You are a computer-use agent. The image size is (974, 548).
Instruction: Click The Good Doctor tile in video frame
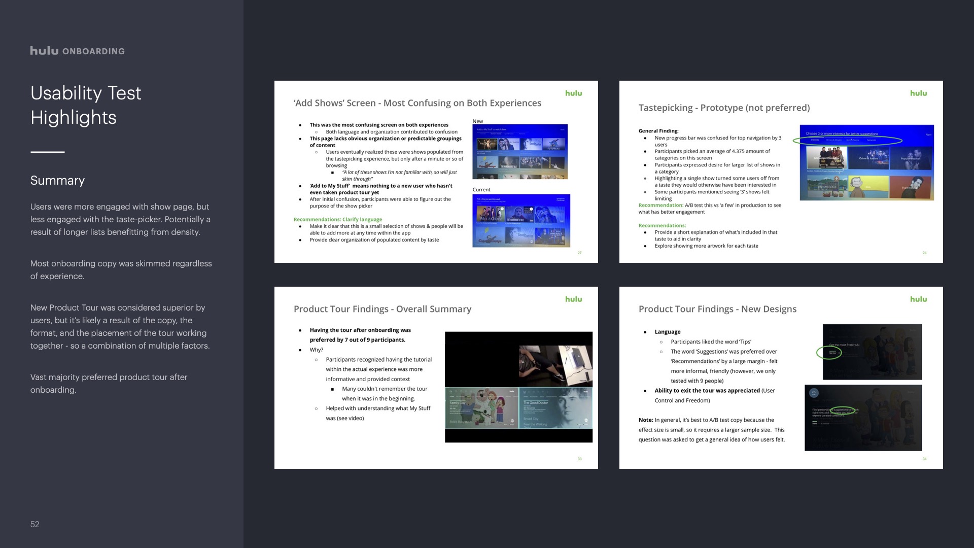(x=555, y=408)
